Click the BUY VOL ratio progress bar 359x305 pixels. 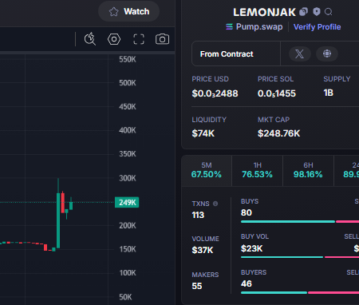point(300,257)
